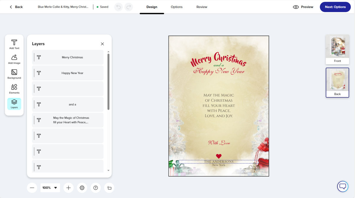Click the redo arrow icon
This screenshot has width=355, height=198.
(128, 7)
